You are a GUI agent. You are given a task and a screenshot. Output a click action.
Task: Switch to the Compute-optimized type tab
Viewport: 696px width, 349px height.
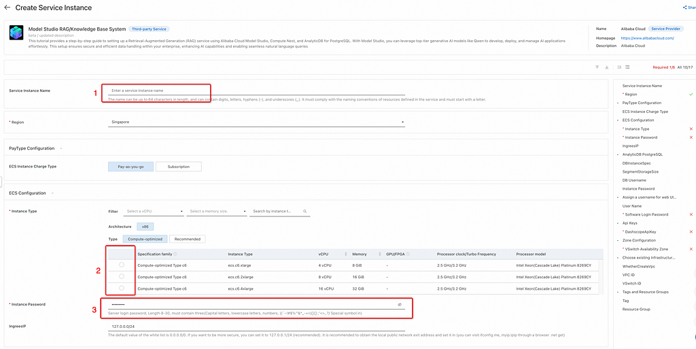tap(145, 239)
